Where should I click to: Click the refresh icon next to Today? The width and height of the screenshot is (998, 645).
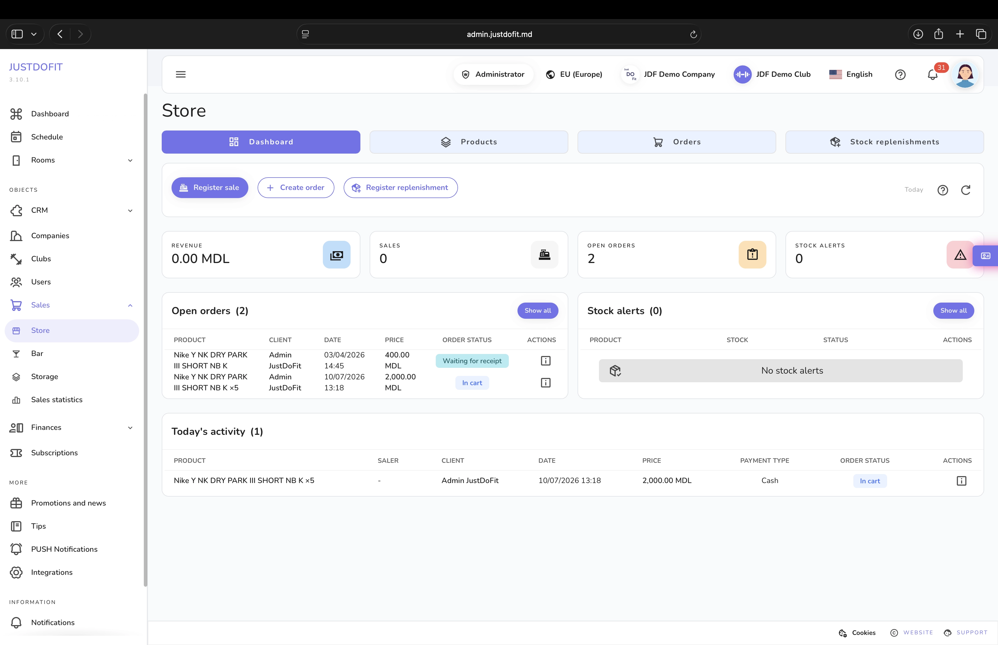[966, 190]
